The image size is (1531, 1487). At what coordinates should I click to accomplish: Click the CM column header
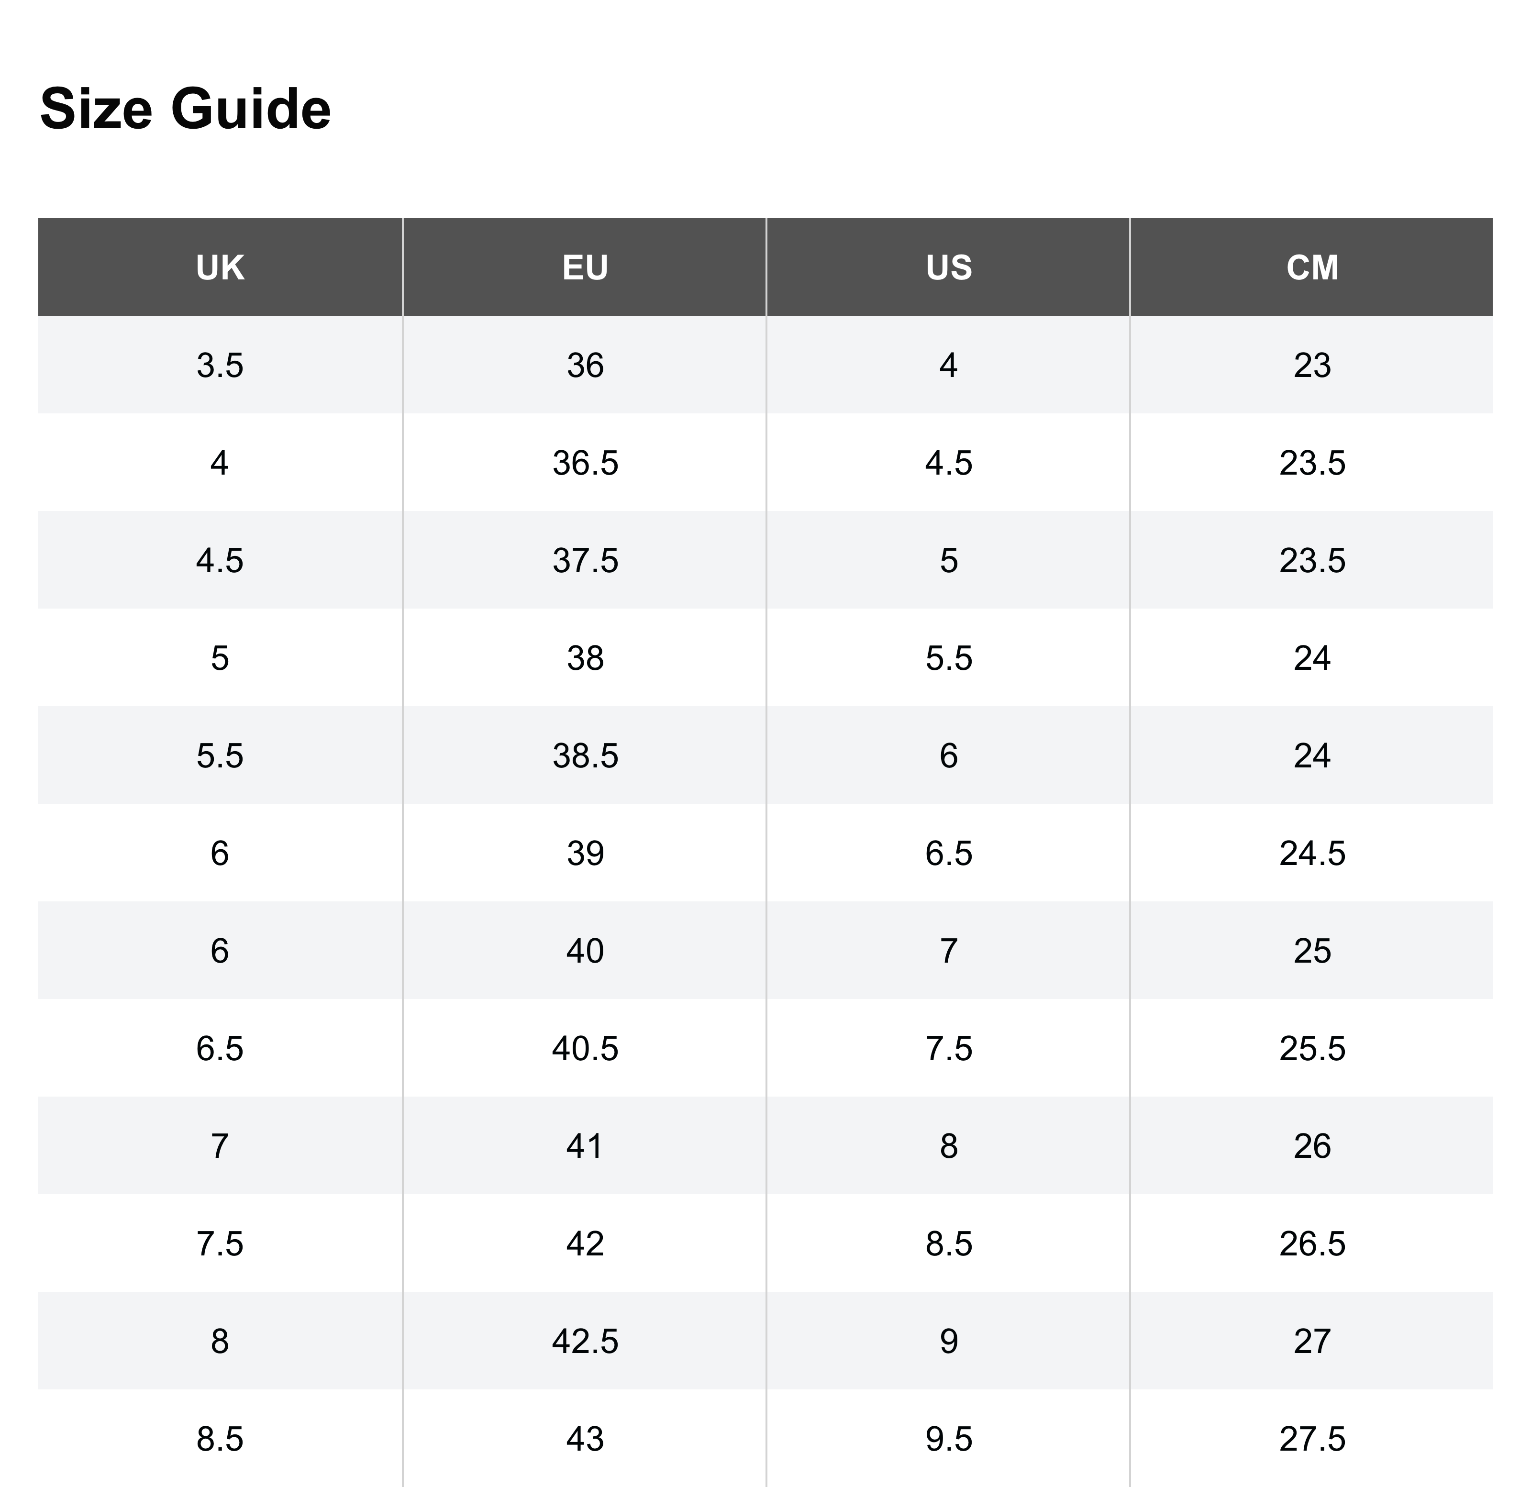click(1311, 267)
